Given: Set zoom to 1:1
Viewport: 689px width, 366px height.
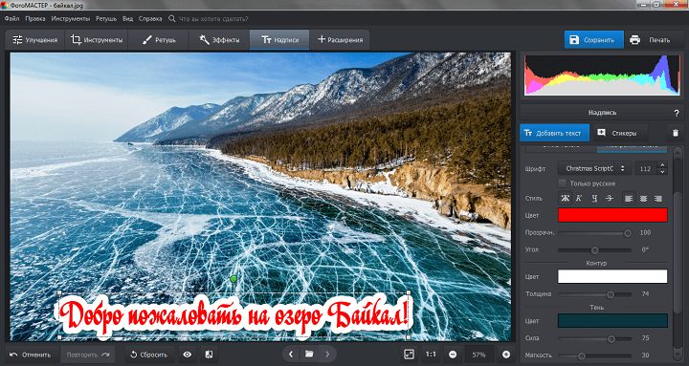Looking at the screenshot, I should [431, 355].
